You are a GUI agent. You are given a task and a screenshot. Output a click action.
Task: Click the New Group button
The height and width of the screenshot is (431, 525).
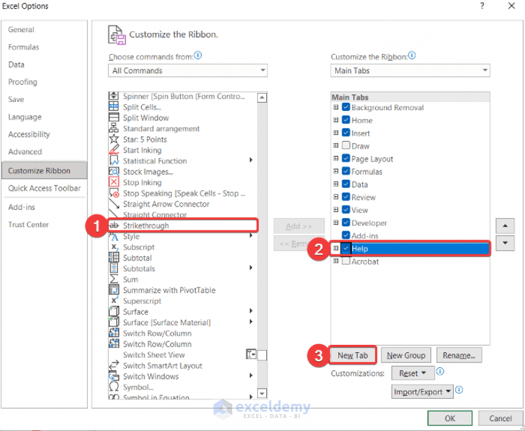tap(406, 355)
